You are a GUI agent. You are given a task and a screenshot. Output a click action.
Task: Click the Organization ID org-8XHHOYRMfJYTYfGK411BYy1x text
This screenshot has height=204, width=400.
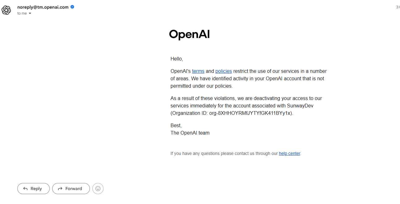coord(250,113)
